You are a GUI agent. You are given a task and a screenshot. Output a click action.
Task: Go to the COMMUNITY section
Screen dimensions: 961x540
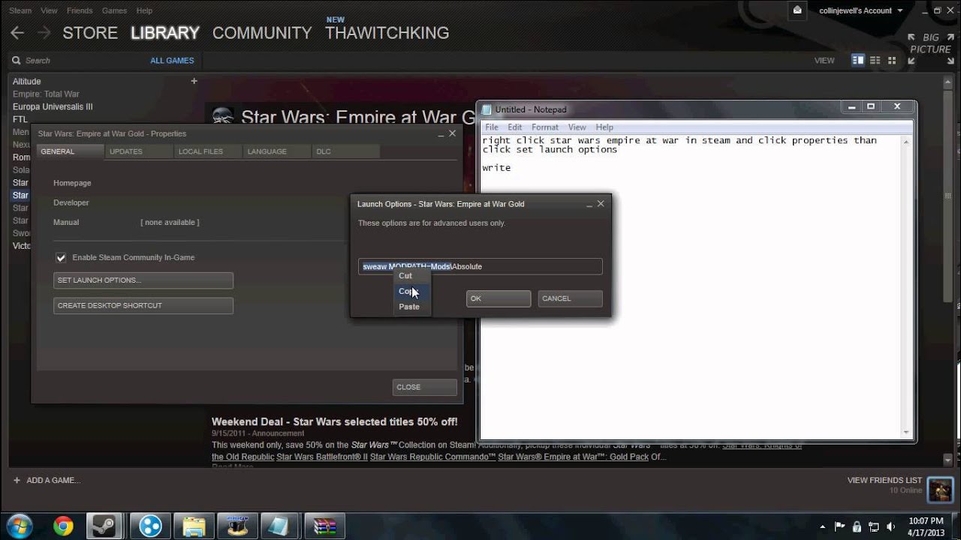[262, 33]
